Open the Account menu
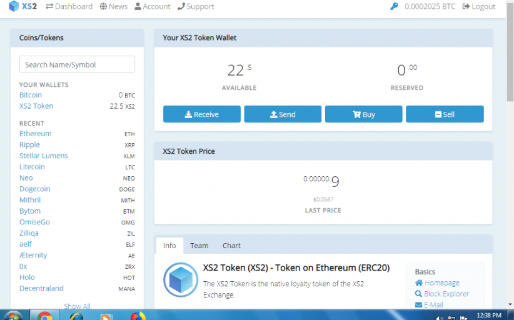Image resolution: width=514 pixels, height=320 pixels. click(x=152, y=6)
